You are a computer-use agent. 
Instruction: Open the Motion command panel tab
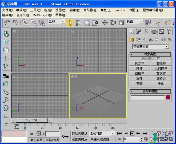tap(154, 32)
